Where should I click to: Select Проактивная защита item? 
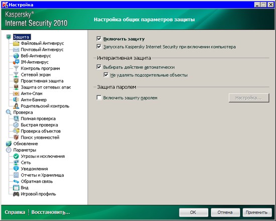pos(42,81)
